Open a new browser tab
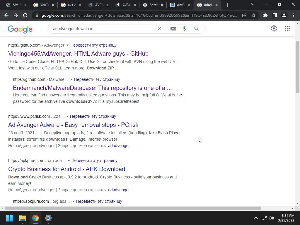Image resolution: width=300 pixels, height=225 pixels. (x=227, y=5)
